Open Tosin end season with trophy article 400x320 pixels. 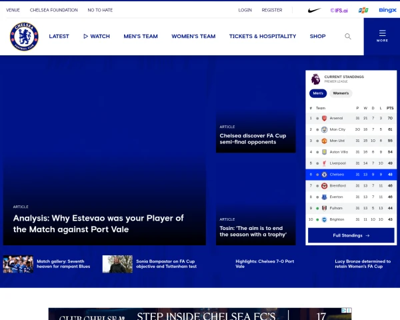point(253,231)
